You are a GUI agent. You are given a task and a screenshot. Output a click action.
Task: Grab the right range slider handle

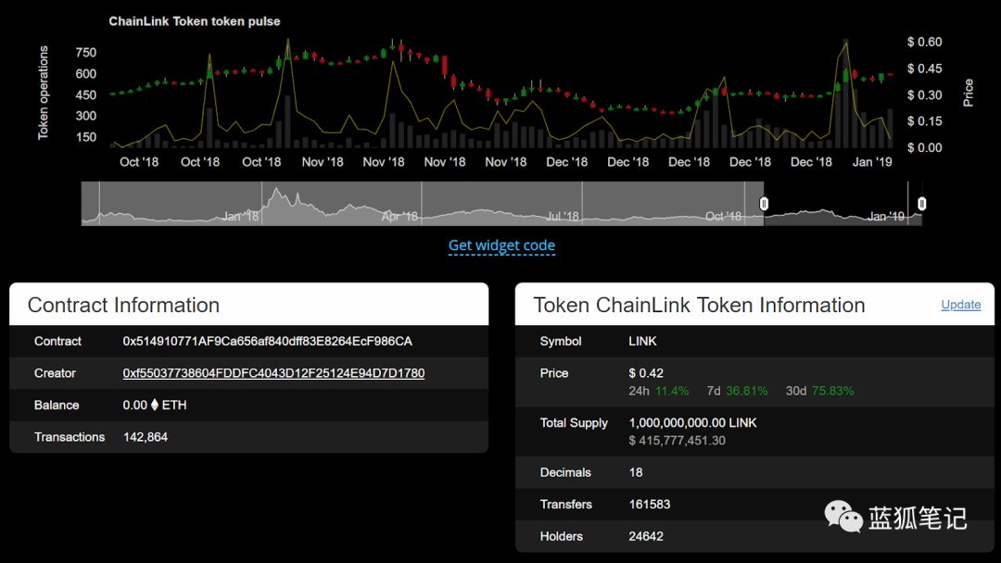click(x=922, y=204)
